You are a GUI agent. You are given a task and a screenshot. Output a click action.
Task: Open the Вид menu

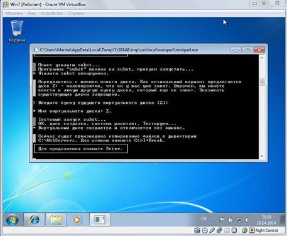click(31, 13)
